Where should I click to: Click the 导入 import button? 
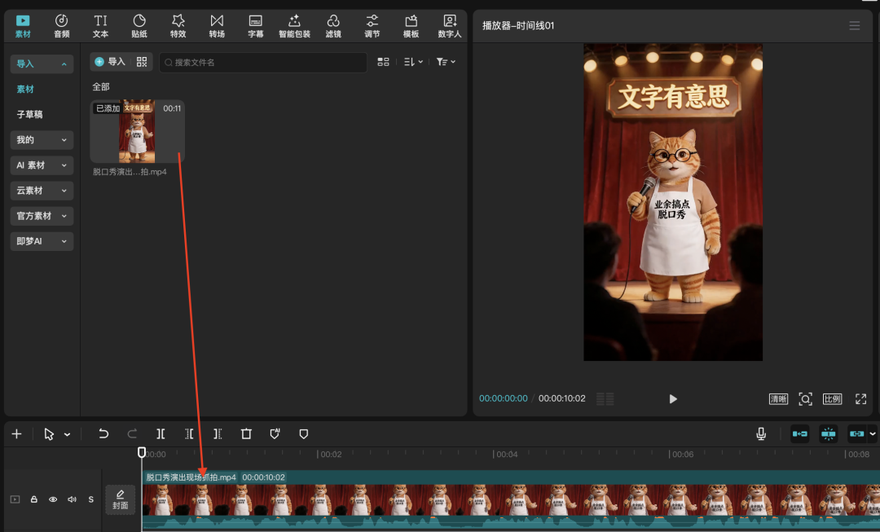click(110, 62)
